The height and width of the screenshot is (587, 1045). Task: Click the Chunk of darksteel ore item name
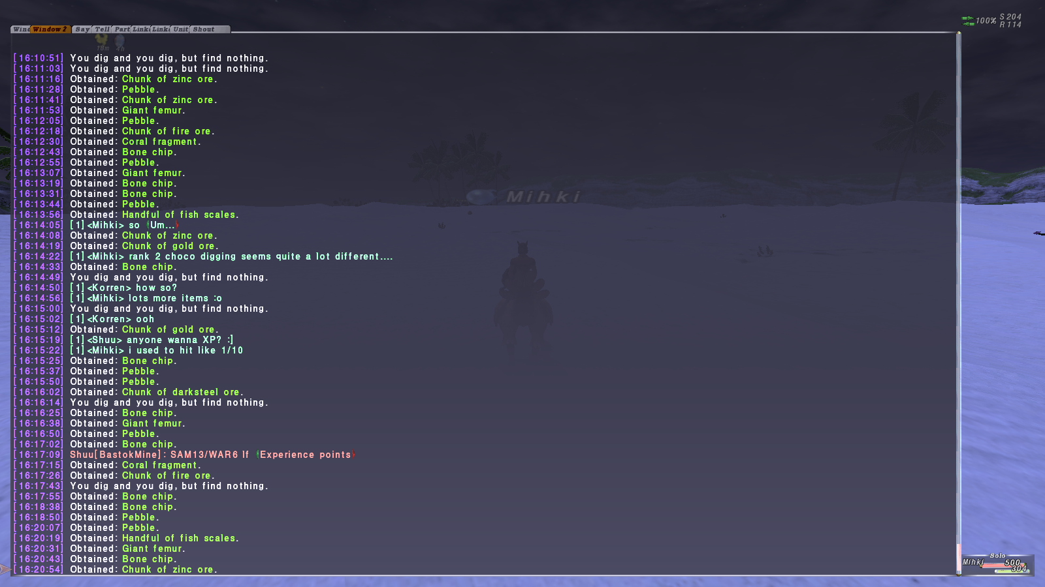pos(181,392)
